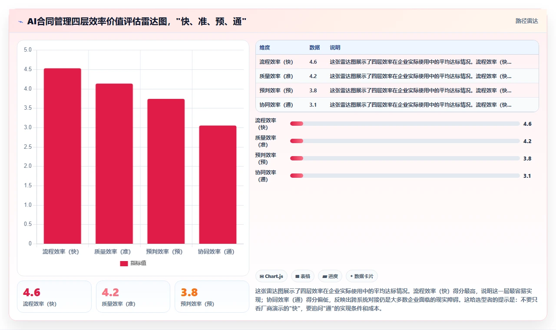Click the 质量效率（准） progress bar
Image resolution: width=556 pixels, height=330 pixels.
[x=405, y=141]
